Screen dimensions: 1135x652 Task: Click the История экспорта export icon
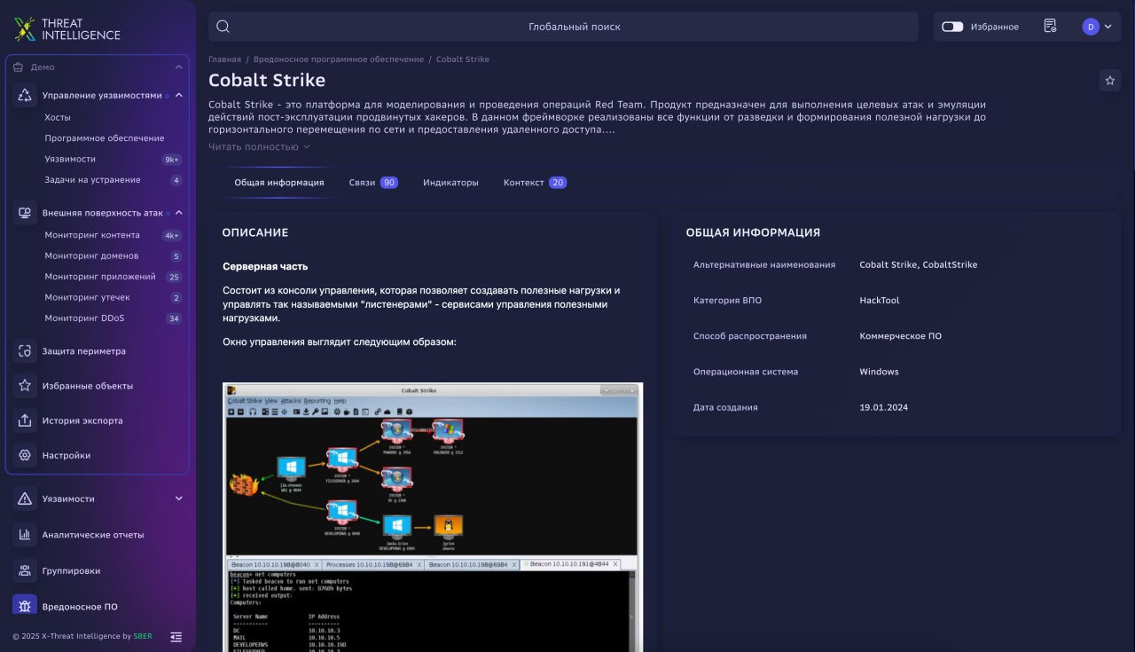pos(25,420)
